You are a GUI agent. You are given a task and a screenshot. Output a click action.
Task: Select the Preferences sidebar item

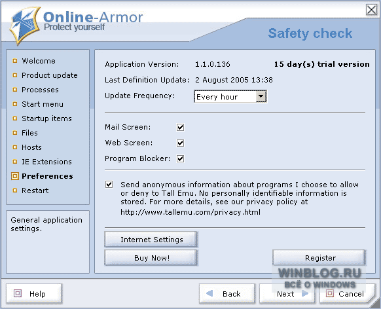47,176
